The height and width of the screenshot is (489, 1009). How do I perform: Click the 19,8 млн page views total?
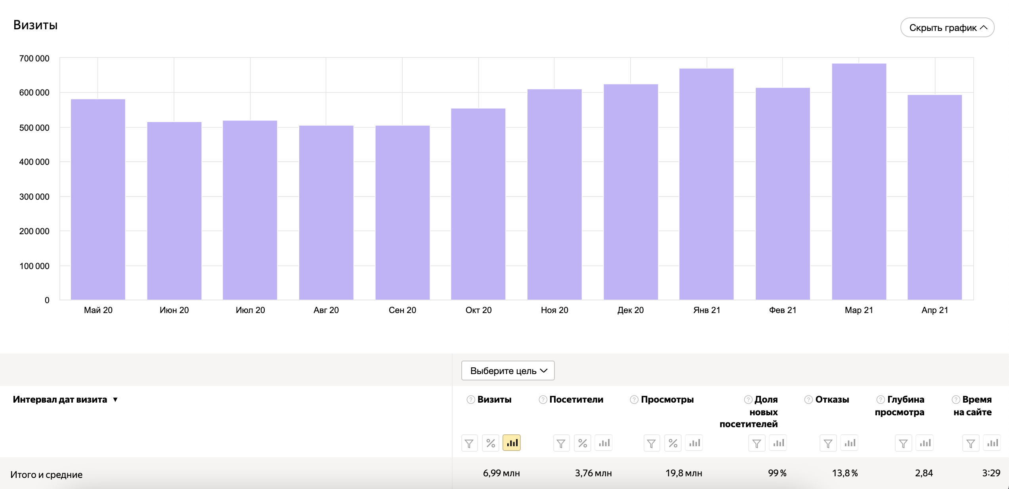(684, 473)
